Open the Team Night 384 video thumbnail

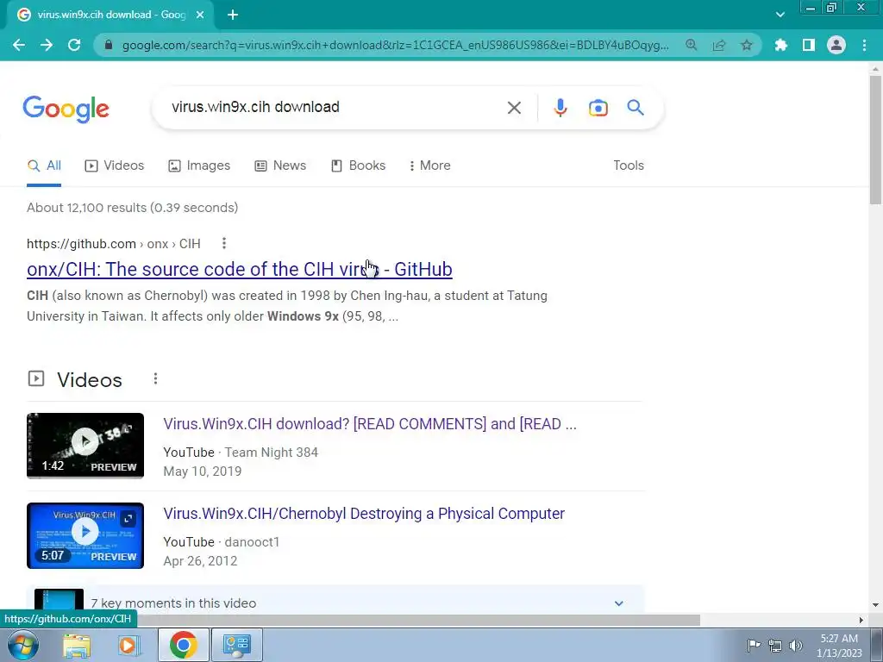coord(85,446)
